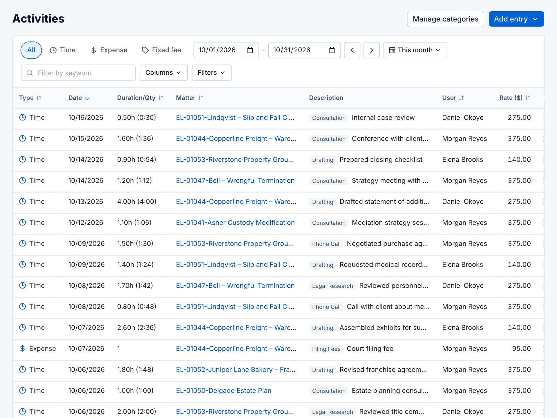
Task: Sort by Type column sort icon
Action: pyautogui.click(x=39, y=98)
